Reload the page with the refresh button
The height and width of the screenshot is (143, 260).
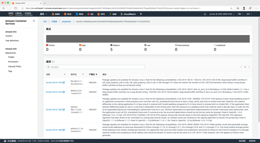[x=15, y=8]
